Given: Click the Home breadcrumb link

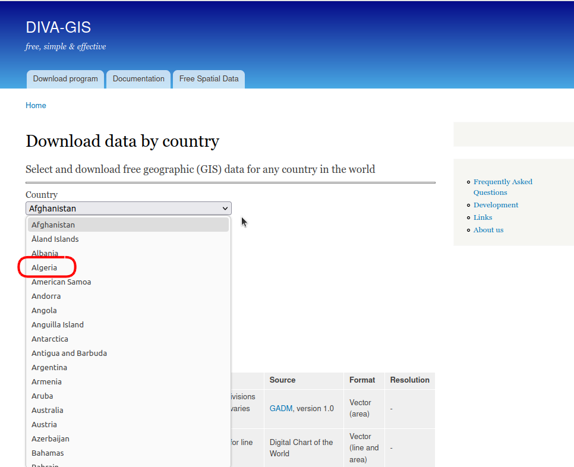Looking at the screenshot, I should [x=36, y=105].
